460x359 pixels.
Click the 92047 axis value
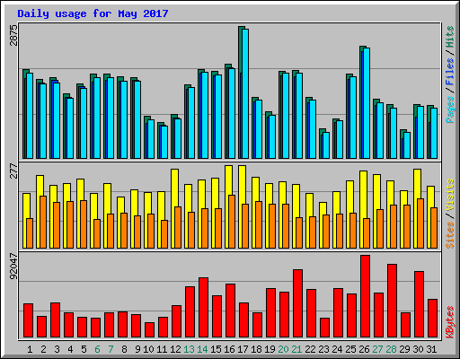(x=13, y=267)
